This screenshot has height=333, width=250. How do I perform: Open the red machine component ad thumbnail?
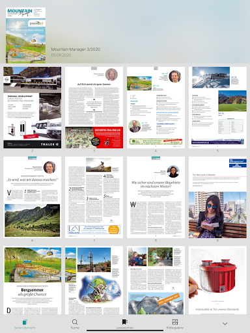(x=217, y=280)
